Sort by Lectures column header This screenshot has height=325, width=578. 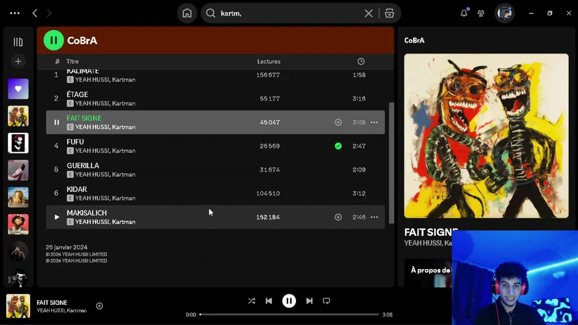[269, 61]
